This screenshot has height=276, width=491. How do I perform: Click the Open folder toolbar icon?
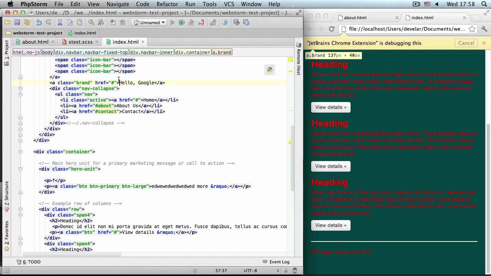click(8, 23)
